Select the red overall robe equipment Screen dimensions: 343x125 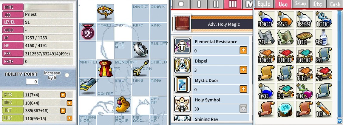click(x=106, y=69)
